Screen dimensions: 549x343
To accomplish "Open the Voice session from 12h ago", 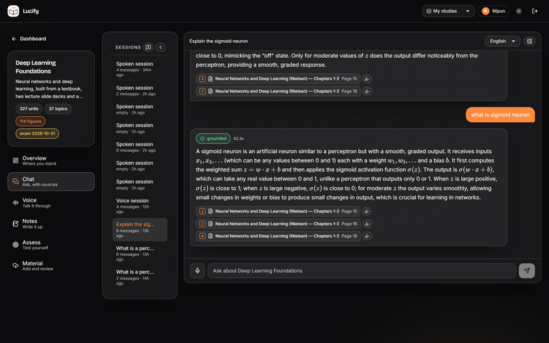I will tap(140, 206).
